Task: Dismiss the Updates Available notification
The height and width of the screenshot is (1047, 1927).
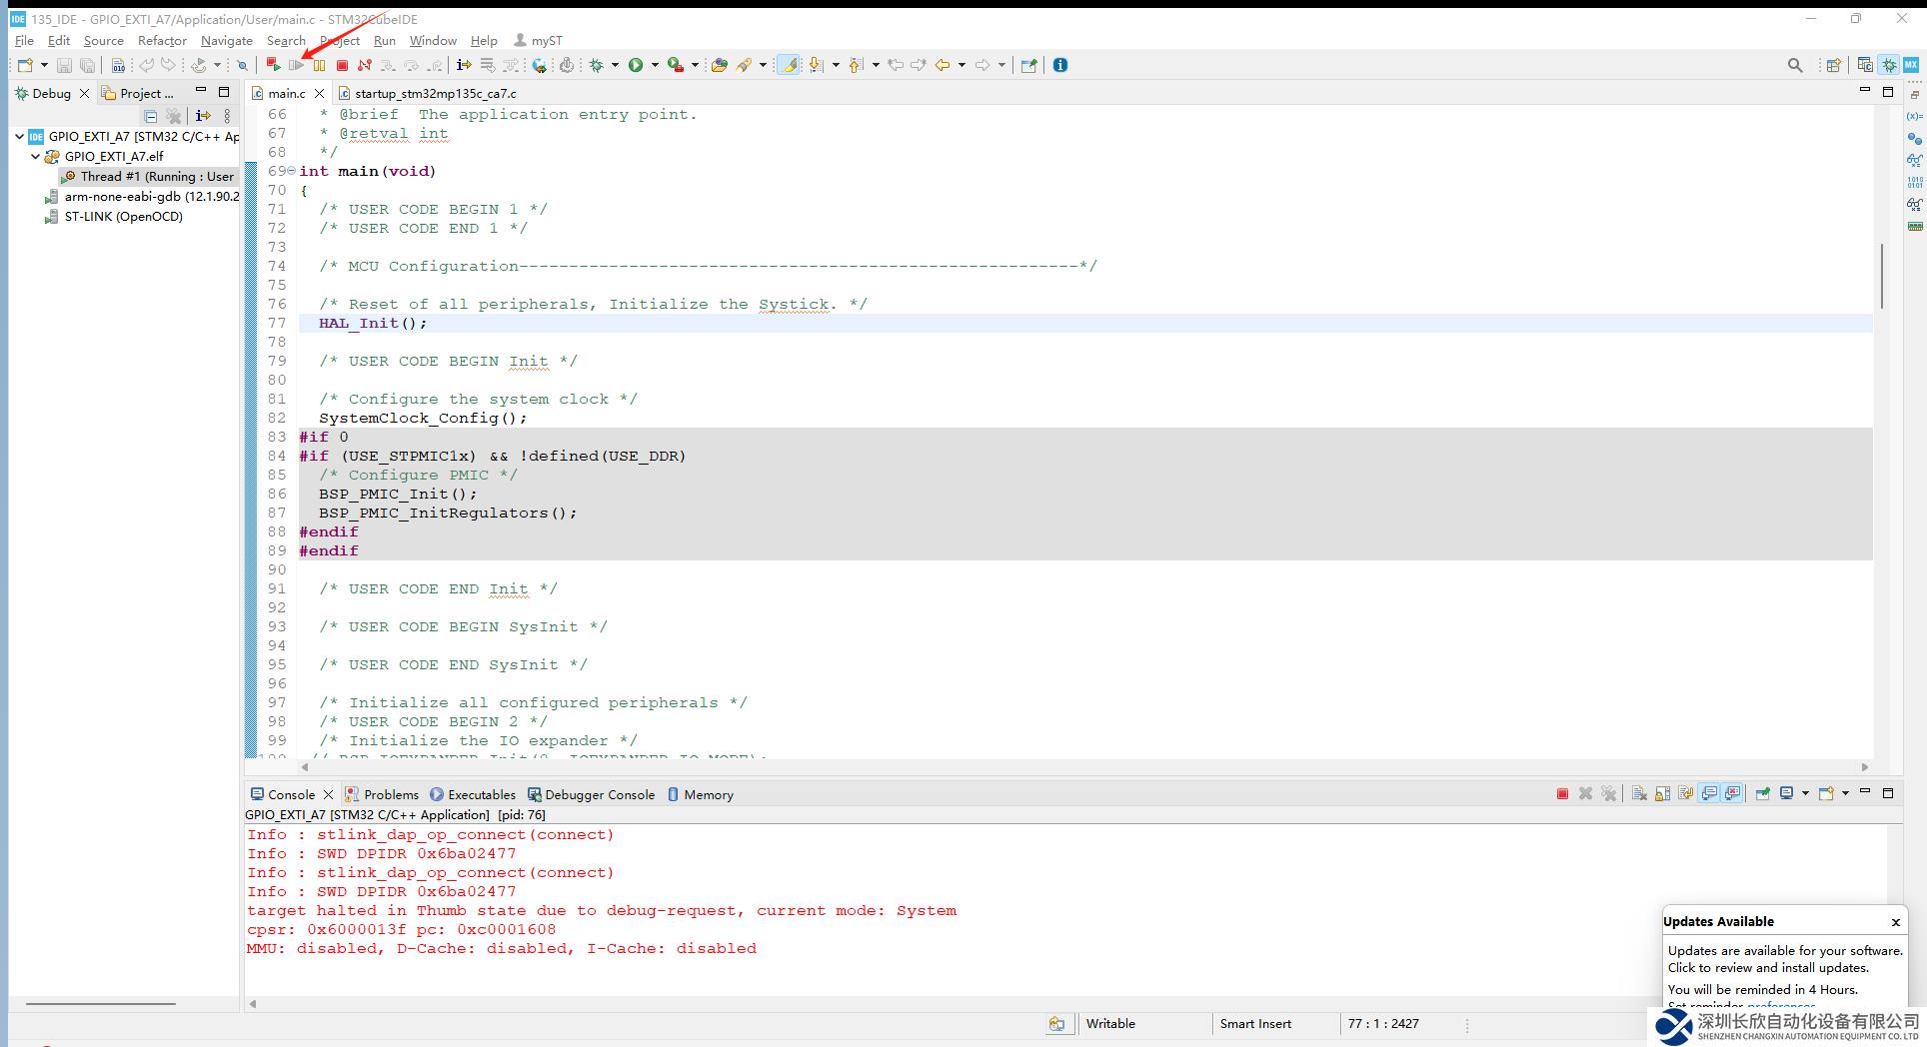Action: (1895, 922)
